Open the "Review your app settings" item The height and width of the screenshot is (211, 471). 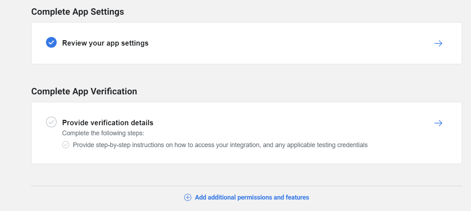pyautogui.click(x=105, y=43)
